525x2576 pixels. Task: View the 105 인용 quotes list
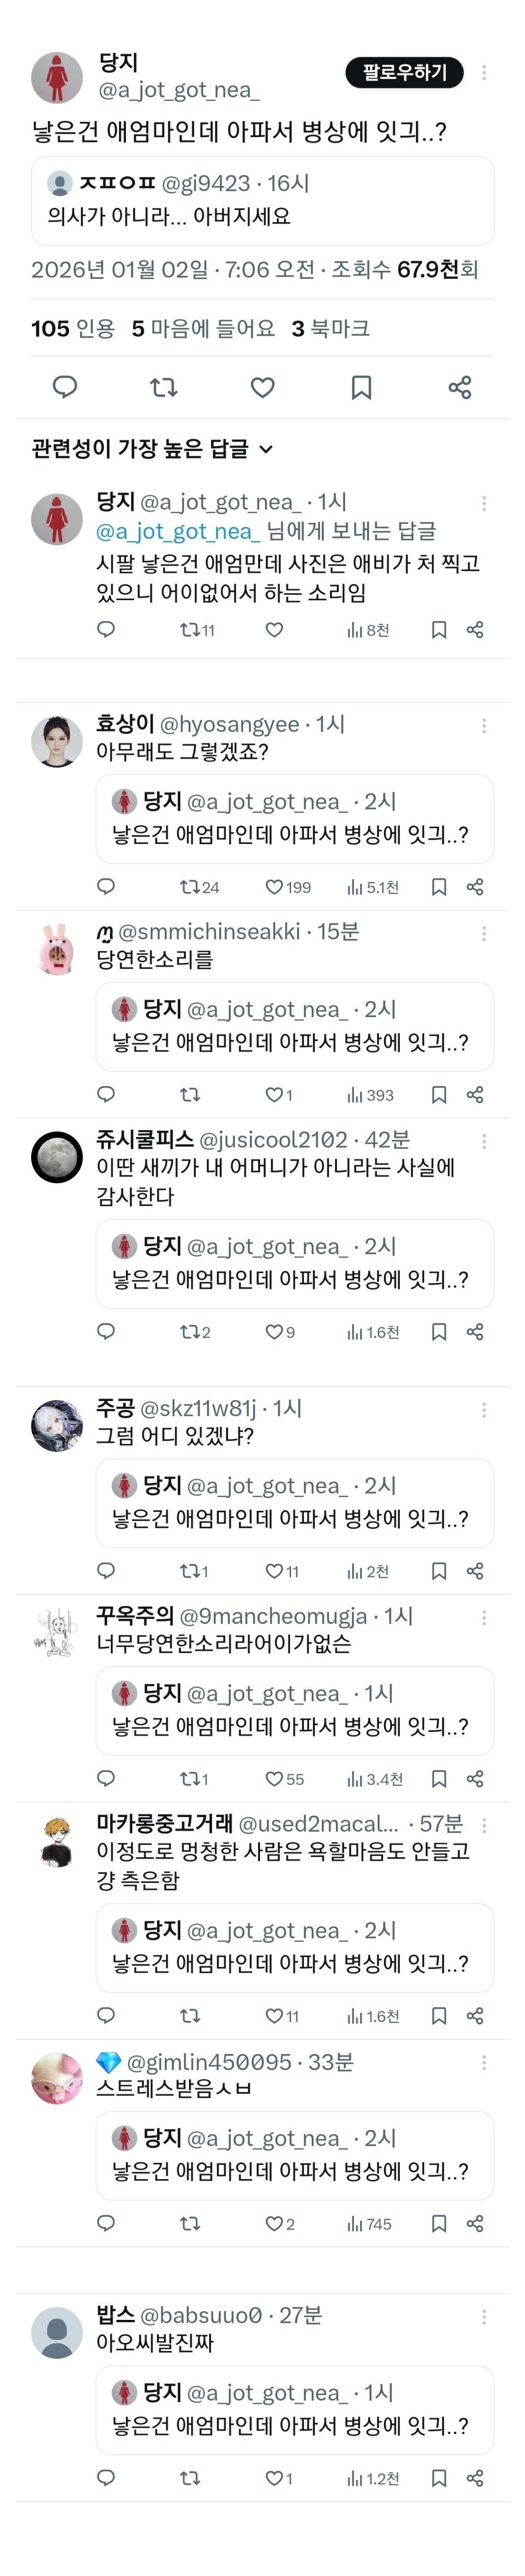(72, 328)
